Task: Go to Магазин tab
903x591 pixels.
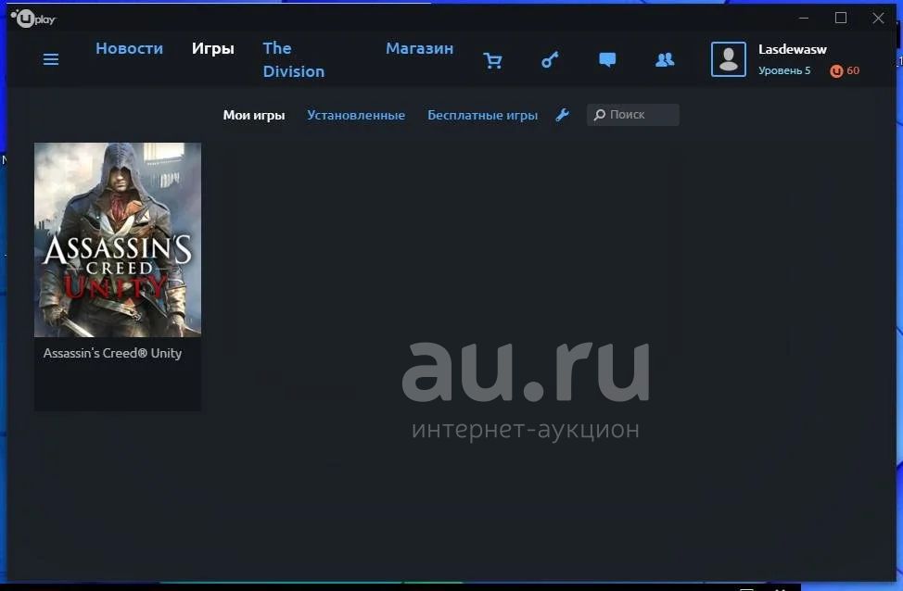Action: click(419, 48)
